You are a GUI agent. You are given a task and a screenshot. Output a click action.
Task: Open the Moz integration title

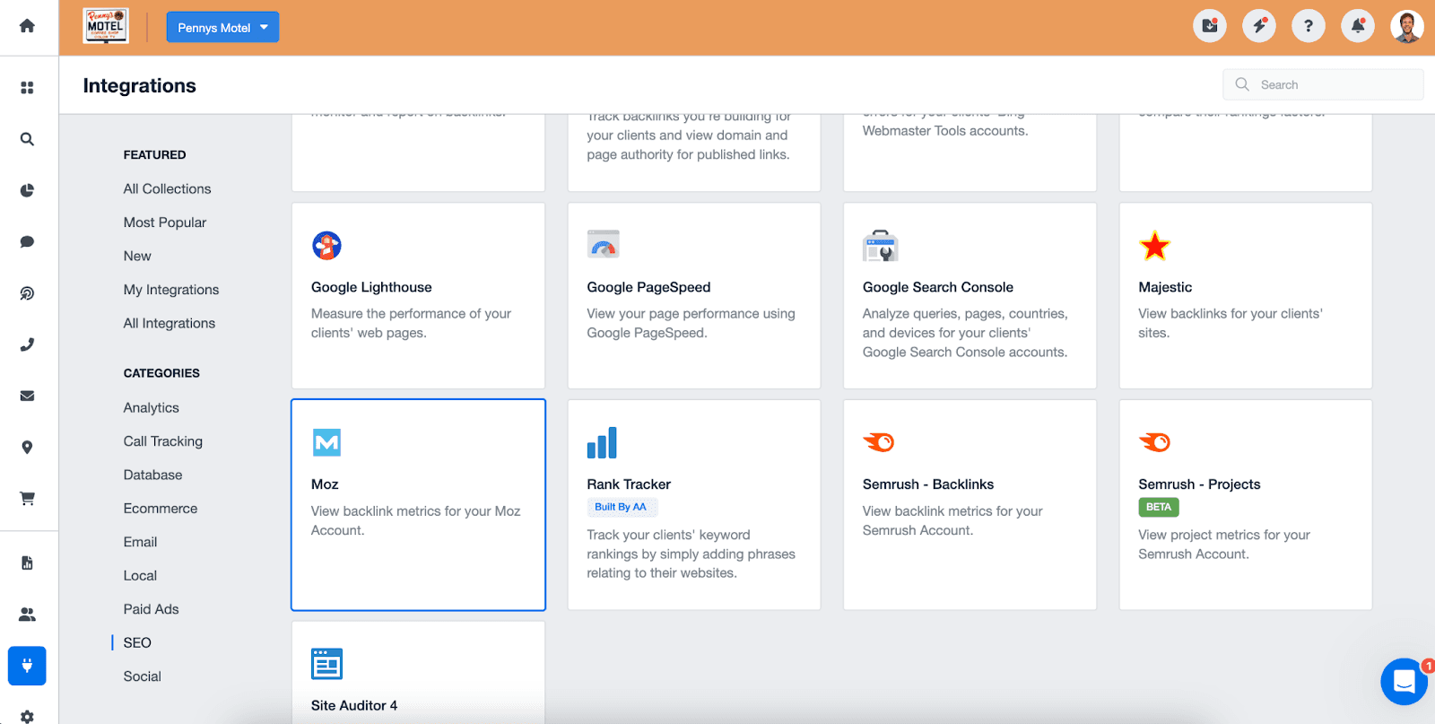[x=325, y=484]
